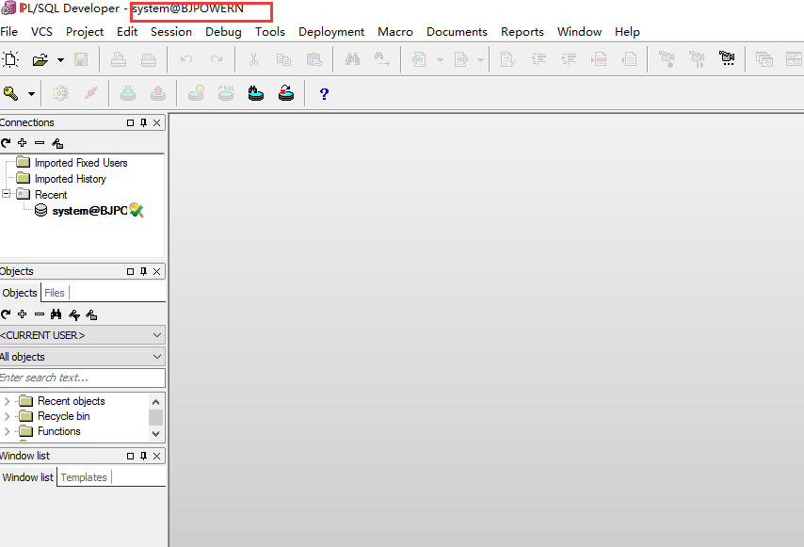Screen dimensions: 804x547
Task: Expand the Recent objects folder
Action: (x=8, y=401)
